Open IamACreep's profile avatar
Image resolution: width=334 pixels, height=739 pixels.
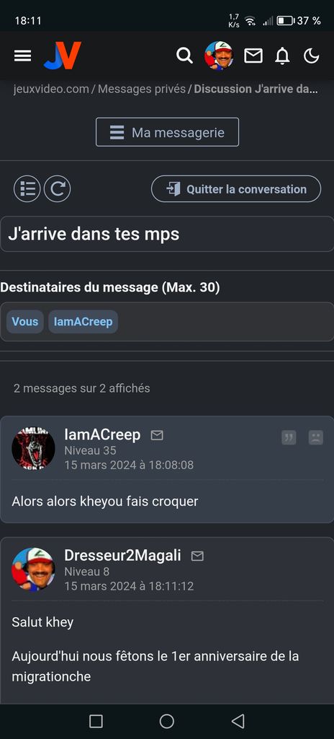[x=33, y=448]
